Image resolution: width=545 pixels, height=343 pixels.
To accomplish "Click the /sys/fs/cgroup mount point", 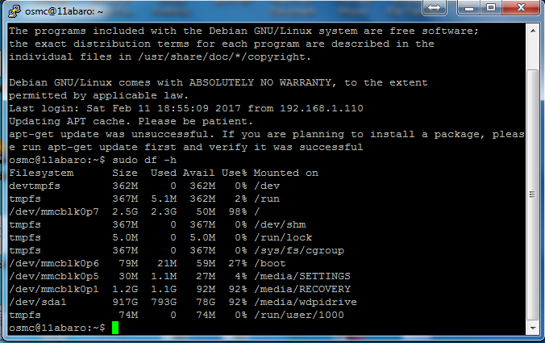I will coord(299,250).
